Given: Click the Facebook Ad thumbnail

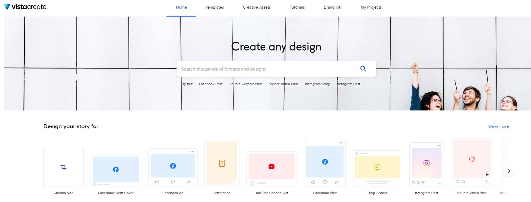Looking at the screenshot, I should [173, 166].
